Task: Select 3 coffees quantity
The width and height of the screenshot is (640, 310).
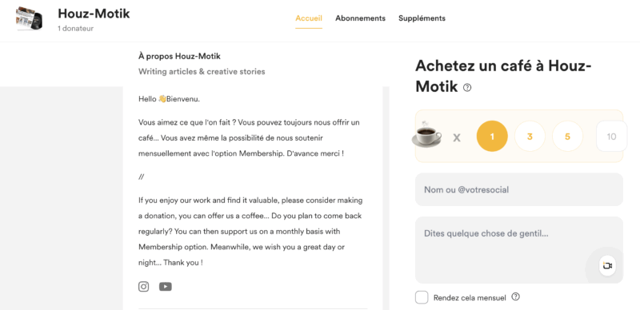Action: [530, 137]
